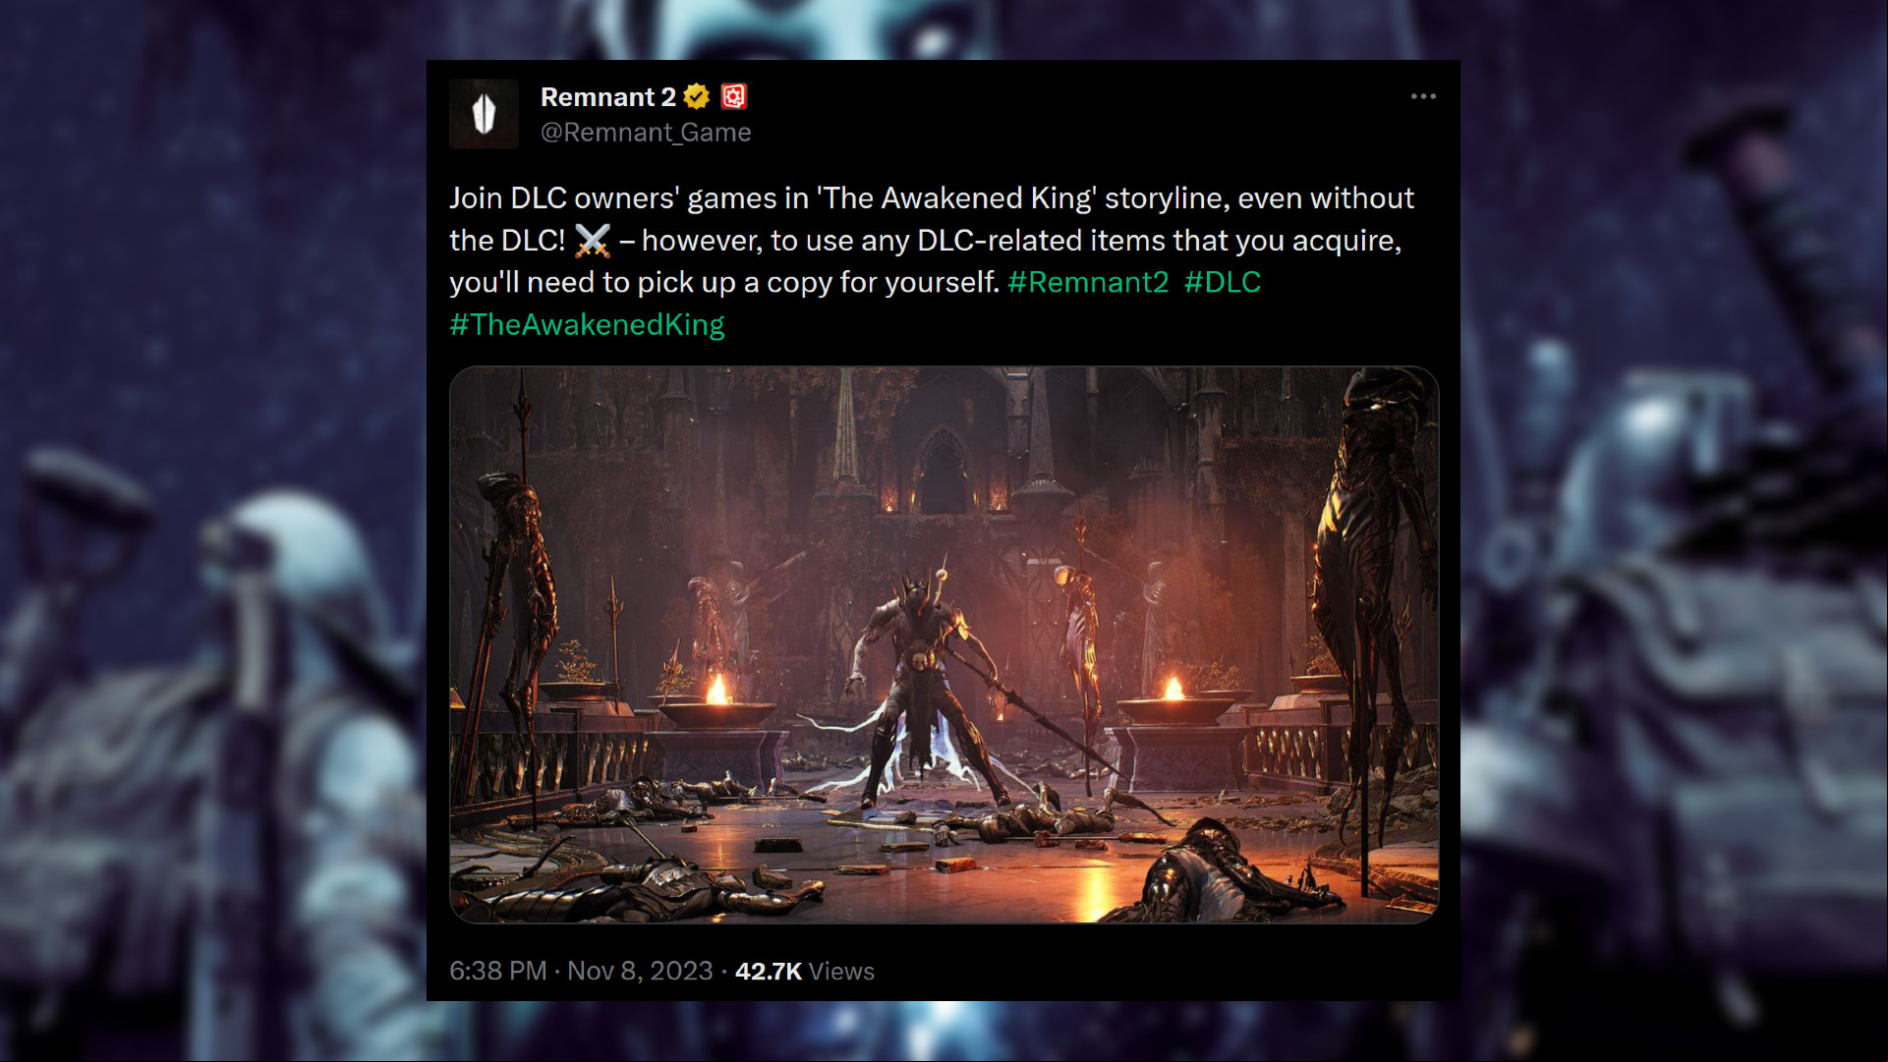This screenshot has height=1062, width=1888.
Task: Open the Remnant 2 profile avatar
Action: tap(484, 114)
